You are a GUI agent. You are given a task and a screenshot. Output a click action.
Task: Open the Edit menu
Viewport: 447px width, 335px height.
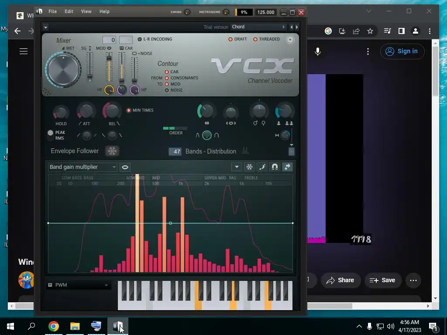pyautogui.click(x=69, y=11)
